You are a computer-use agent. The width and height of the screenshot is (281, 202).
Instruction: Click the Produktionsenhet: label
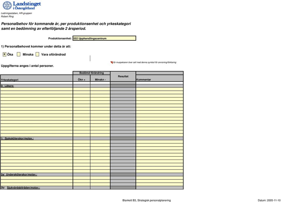[x=60, y=38]
